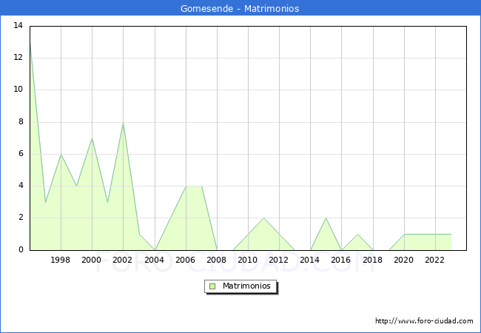Image resolution: width=481 pixels, height=333 pixels.
Task: Select the 2012 x-axis label
Action: (279, 260)
